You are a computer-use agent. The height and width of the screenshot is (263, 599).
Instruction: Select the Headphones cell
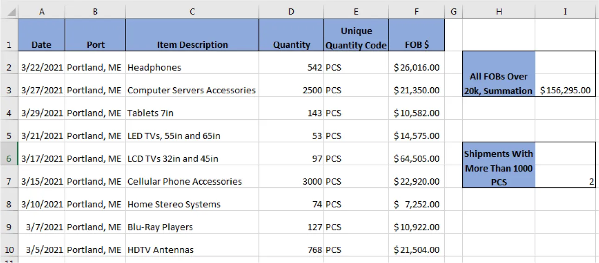click(192, 67)
